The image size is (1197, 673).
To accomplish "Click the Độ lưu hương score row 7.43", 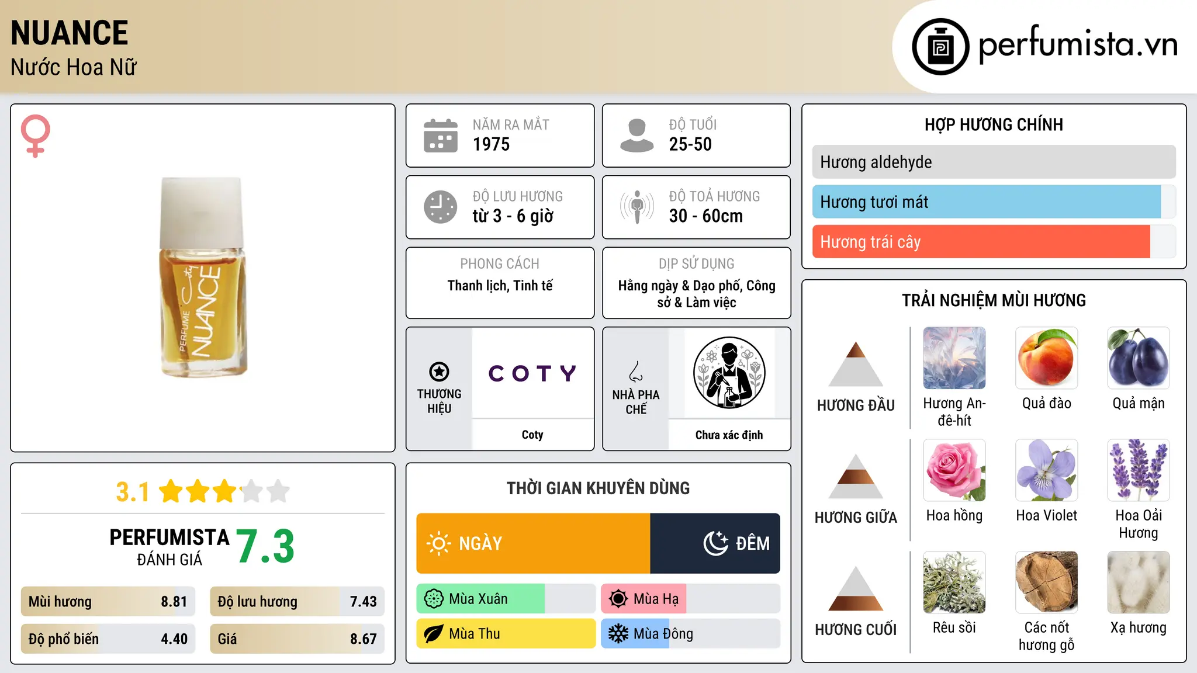I will pyautogui.click(x=297, y=602).
